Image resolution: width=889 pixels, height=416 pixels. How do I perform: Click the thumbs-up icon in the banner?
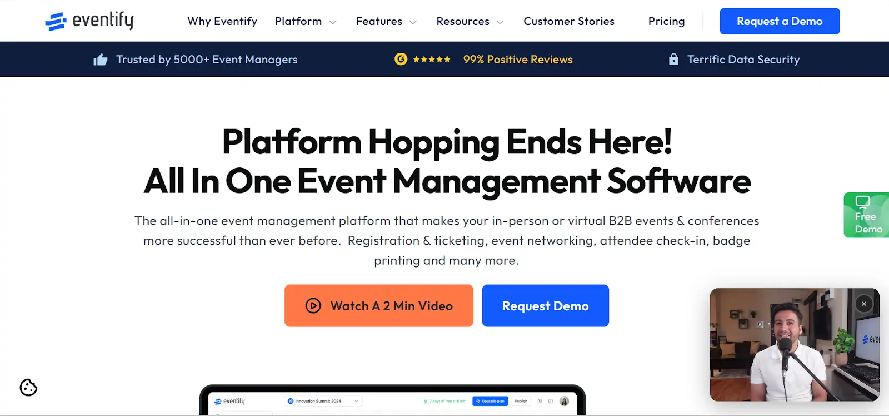coord(101,60)
